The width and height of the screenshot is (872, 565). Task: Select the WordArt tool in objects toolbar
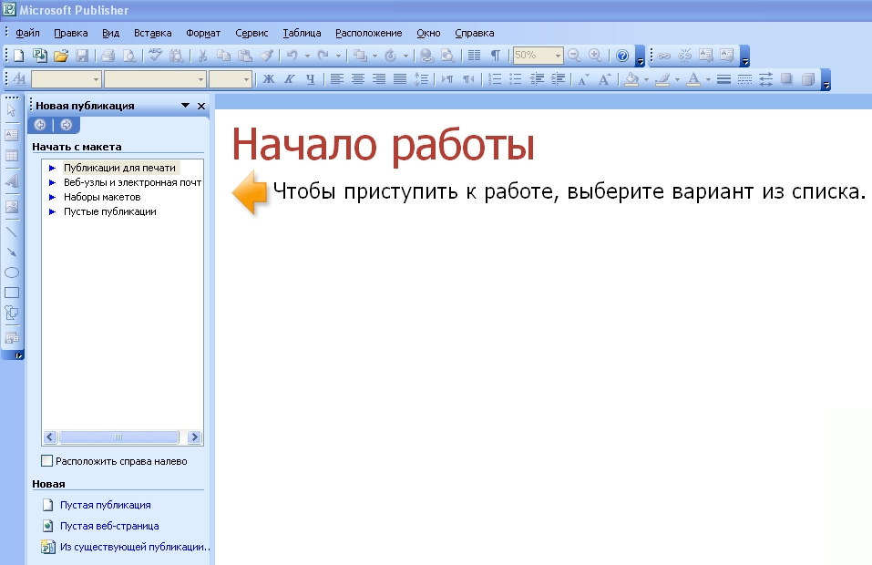pos(11,181)
